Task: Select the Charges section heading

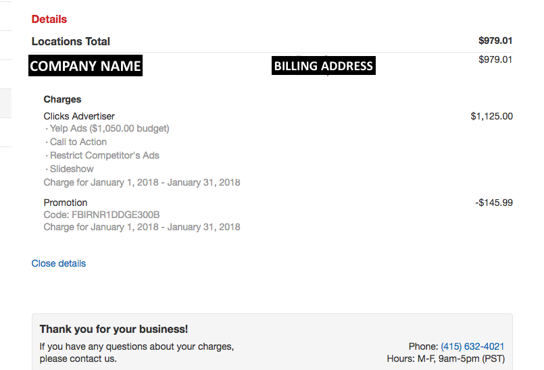Action: tap(62, 99)
